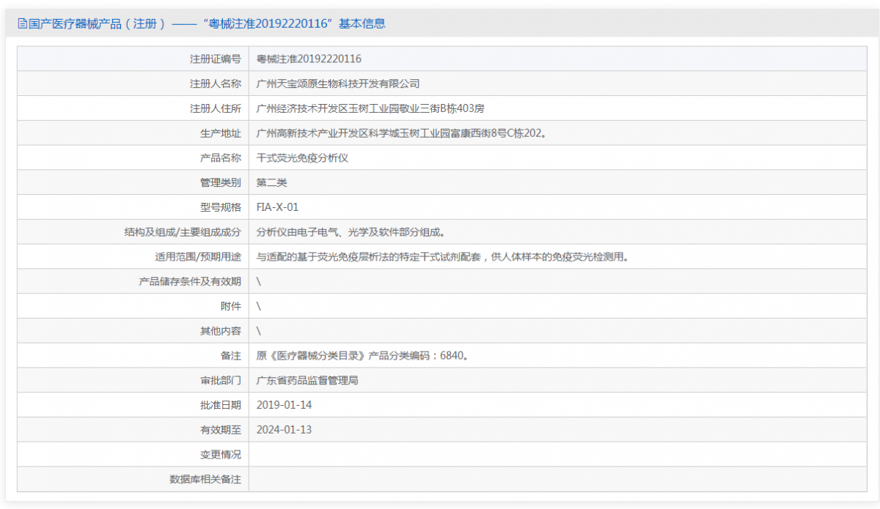The height and width of the screenshot is (509, 880).
Task: Select registration number 粤械注准20192220116 in table
Action: coord(309,59)
